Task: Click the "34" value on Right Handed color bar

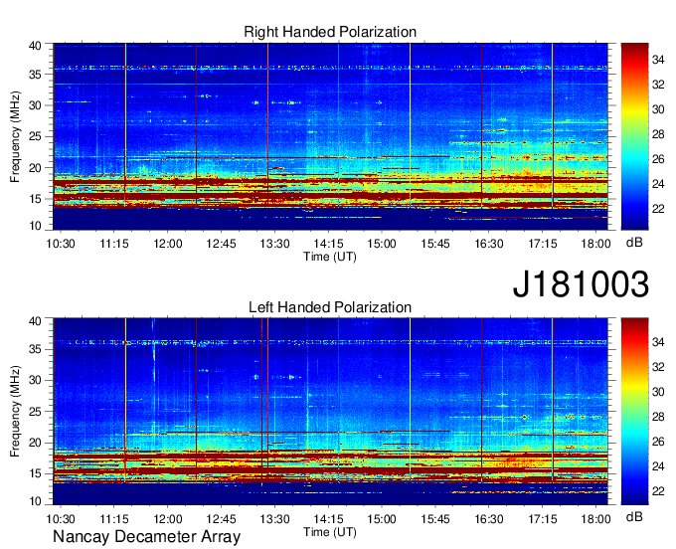Action: pyautogui.click(x=658, y=60)
